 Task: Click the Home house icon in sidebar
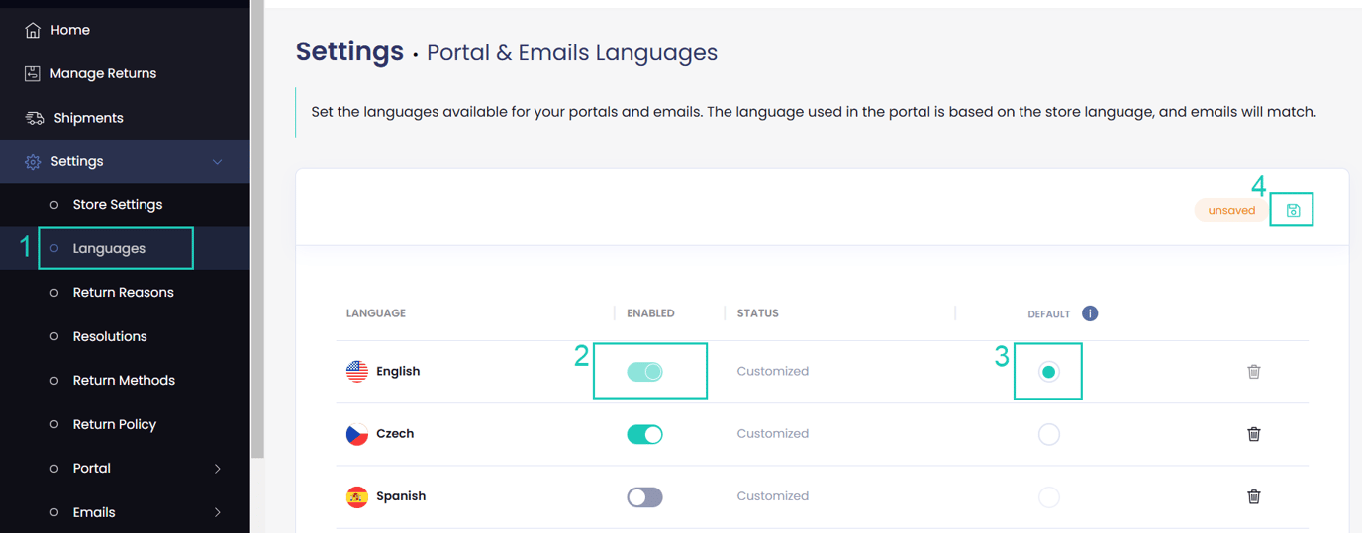tap(33, 30)
